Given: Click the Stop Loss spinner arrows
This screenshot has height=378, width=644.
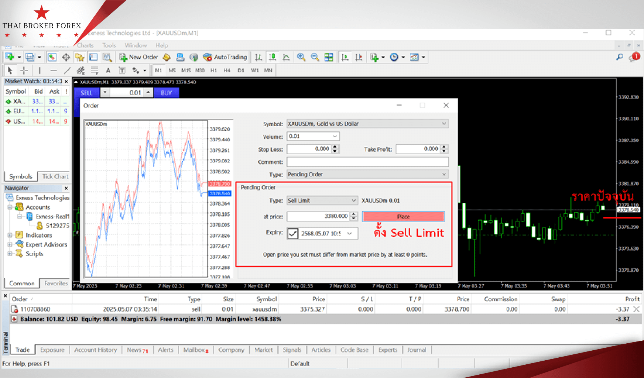Looking at the screenshot, I should tap(335, 149).
